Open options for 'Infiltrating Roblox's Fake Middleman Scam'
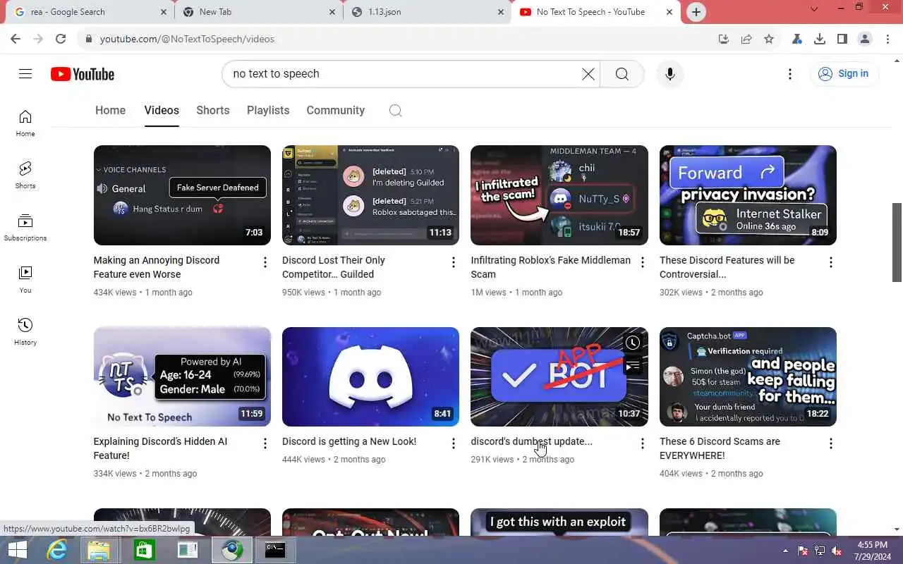 point(642,262)
